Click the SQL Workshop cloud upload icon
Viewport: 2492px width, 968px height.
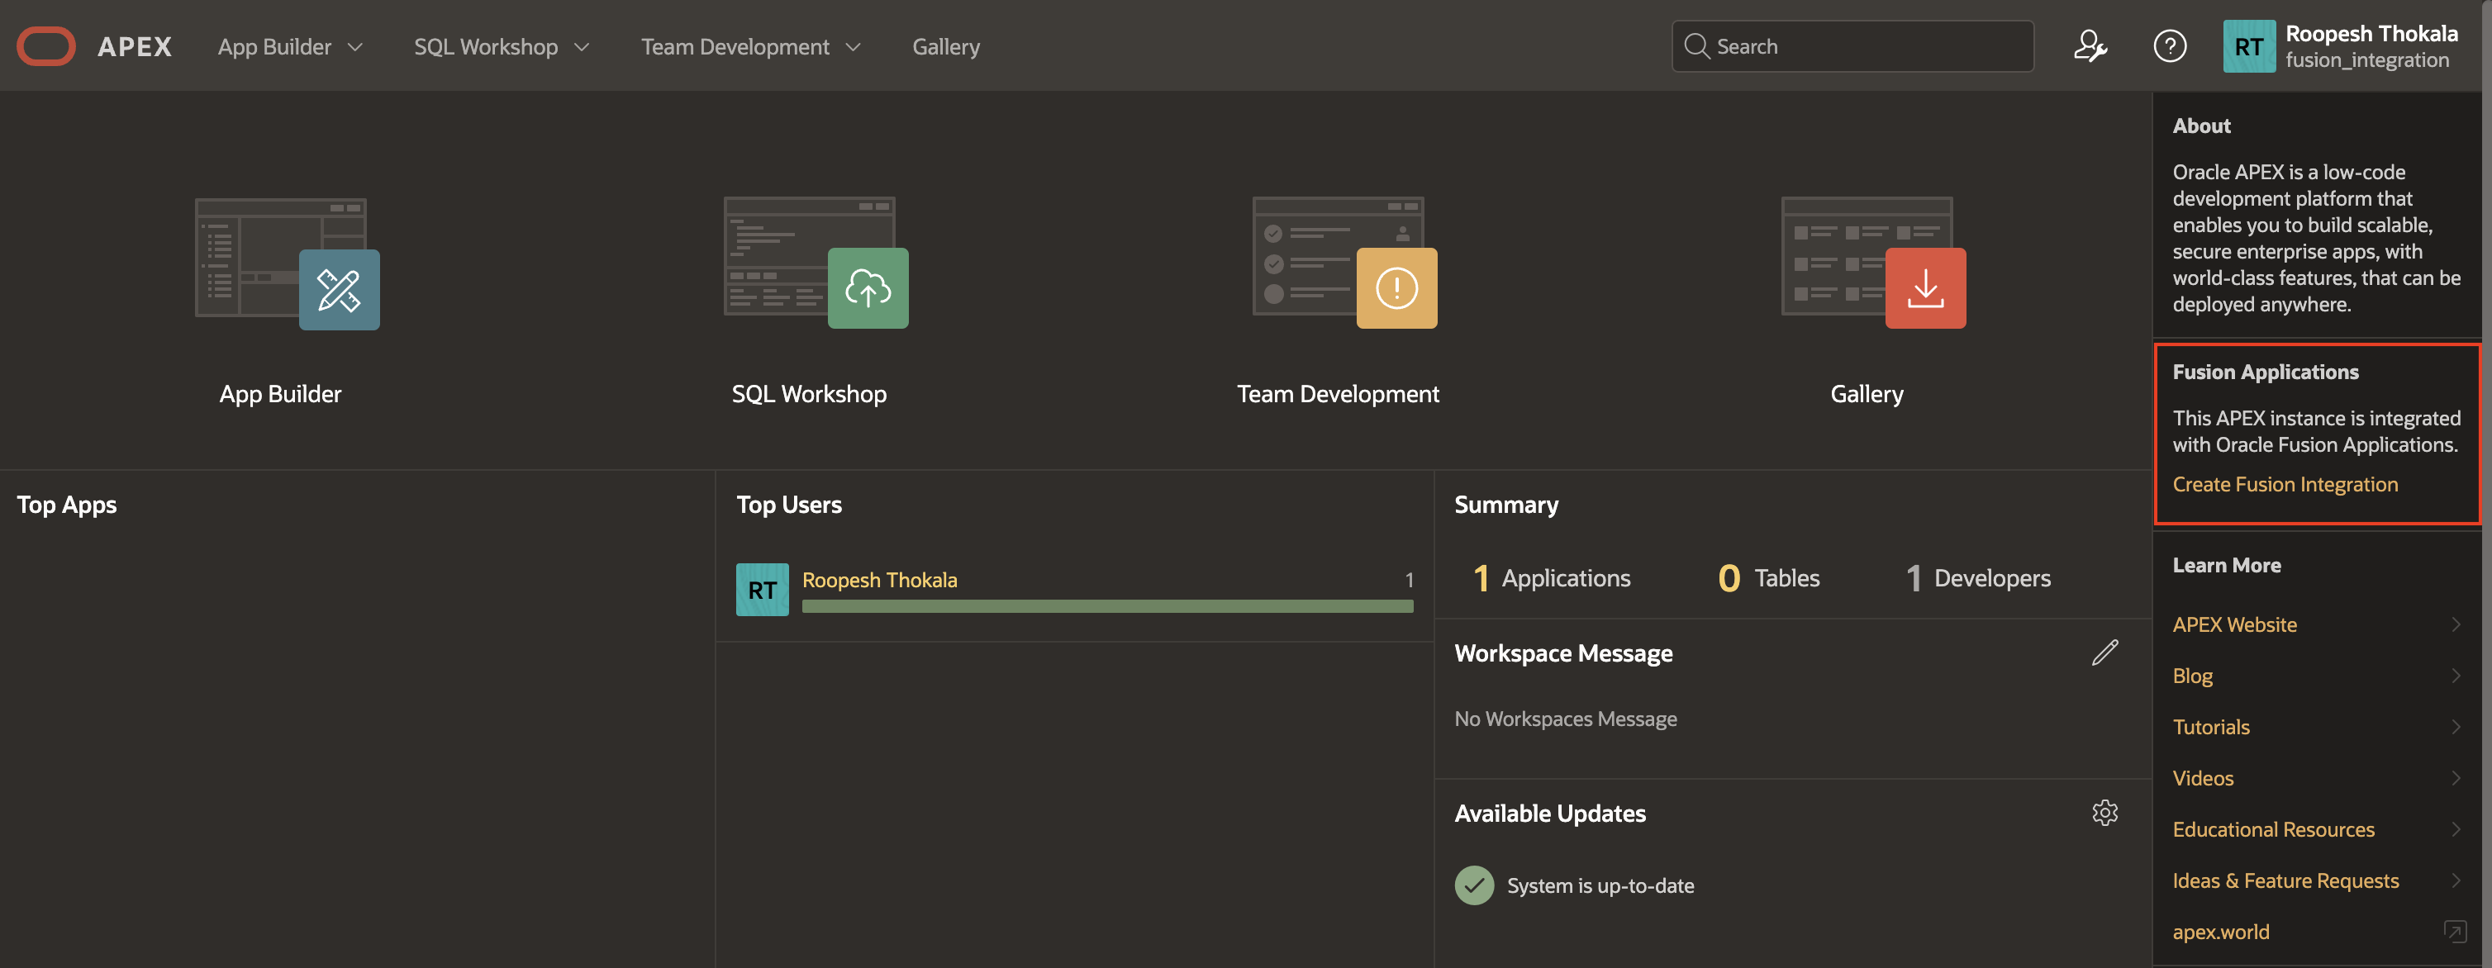coord(868,288)
